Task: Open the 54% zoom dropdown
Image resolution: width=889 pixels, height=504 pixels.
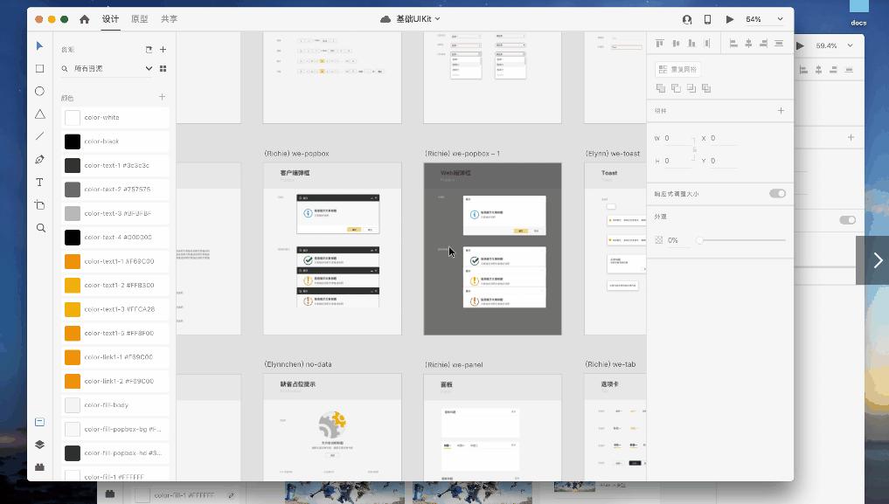Action: (x=780, y=19)
